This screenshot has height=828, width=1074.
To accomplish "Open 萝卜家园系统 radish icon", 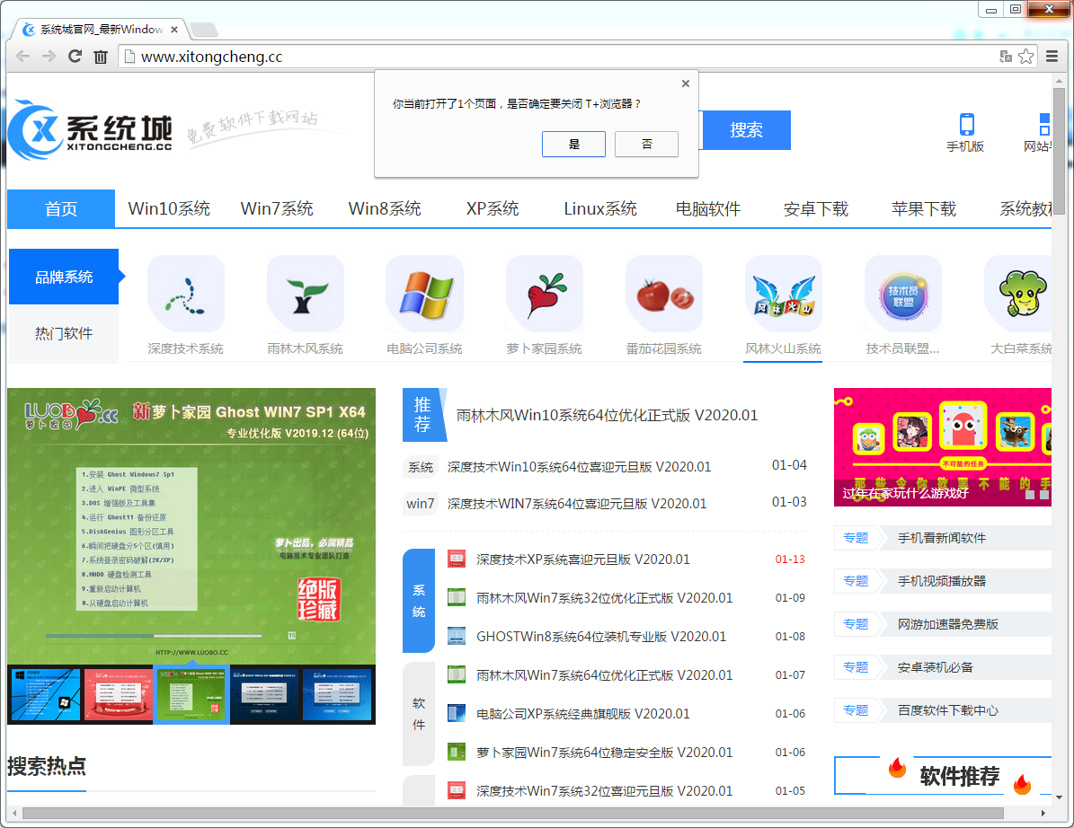I will [x=544, y=295].
